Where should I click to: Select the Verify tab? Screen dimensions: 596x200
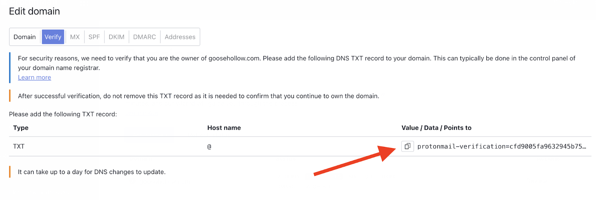(x=53, y=37)
